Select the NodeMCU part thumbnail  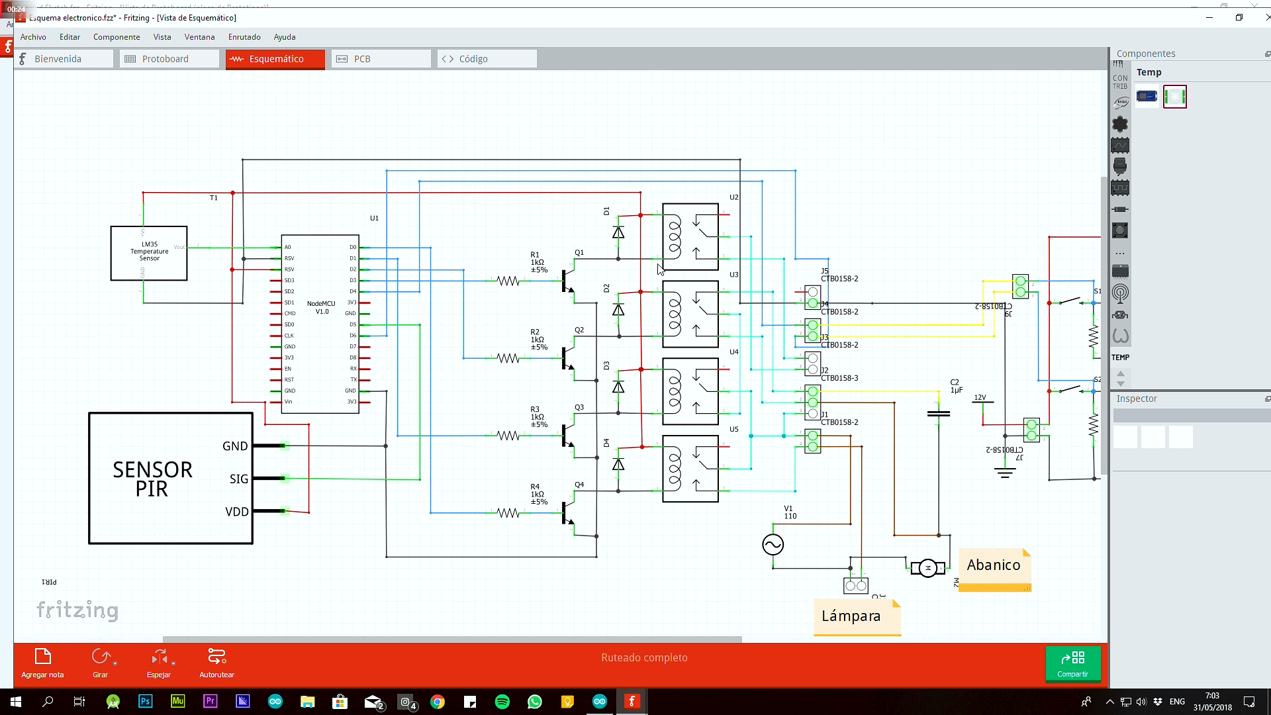pyautogui.click(x=1147, y=97)
